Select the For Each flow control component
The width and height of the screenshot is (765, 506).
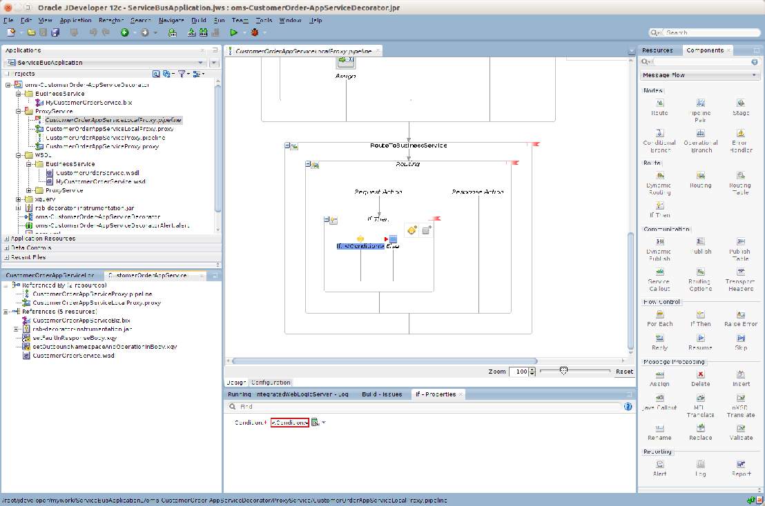click(x=659, y=318)
